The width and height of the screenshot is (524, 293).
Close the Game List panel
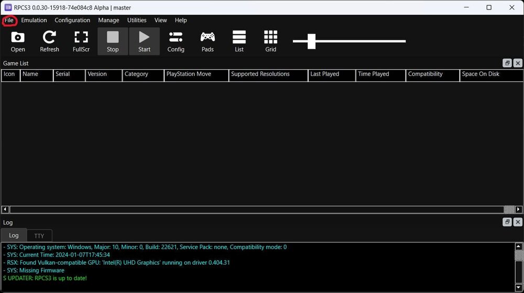tap(518, 63)
